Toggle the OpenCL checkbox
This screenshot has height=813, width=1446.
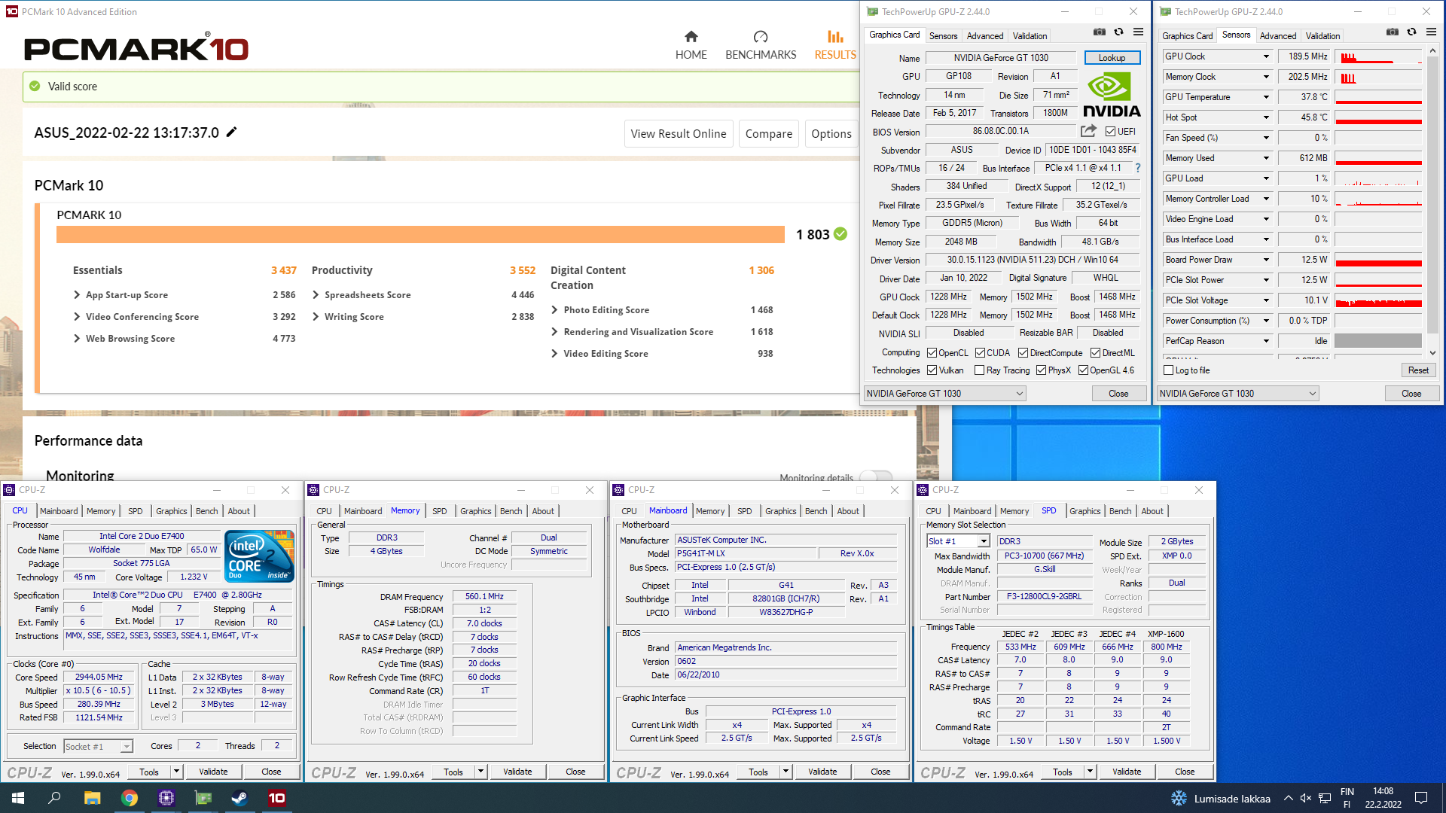(x=932, y=353)
